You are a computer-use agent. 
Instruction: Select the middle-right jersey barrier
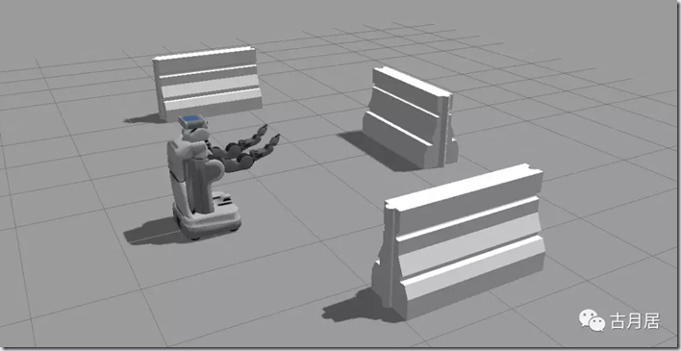pyautogui.click(x=411, y=116)
